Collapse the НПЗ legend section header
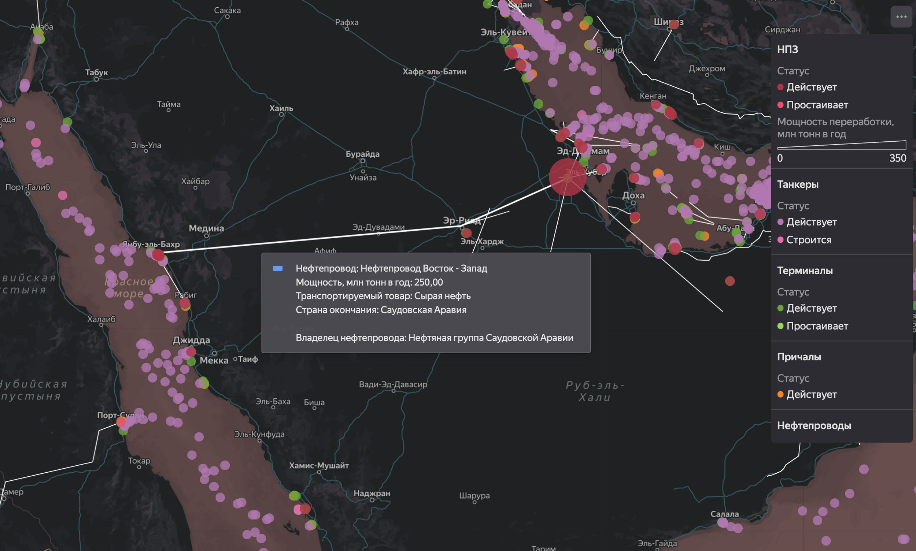 (x=787, y=49)
